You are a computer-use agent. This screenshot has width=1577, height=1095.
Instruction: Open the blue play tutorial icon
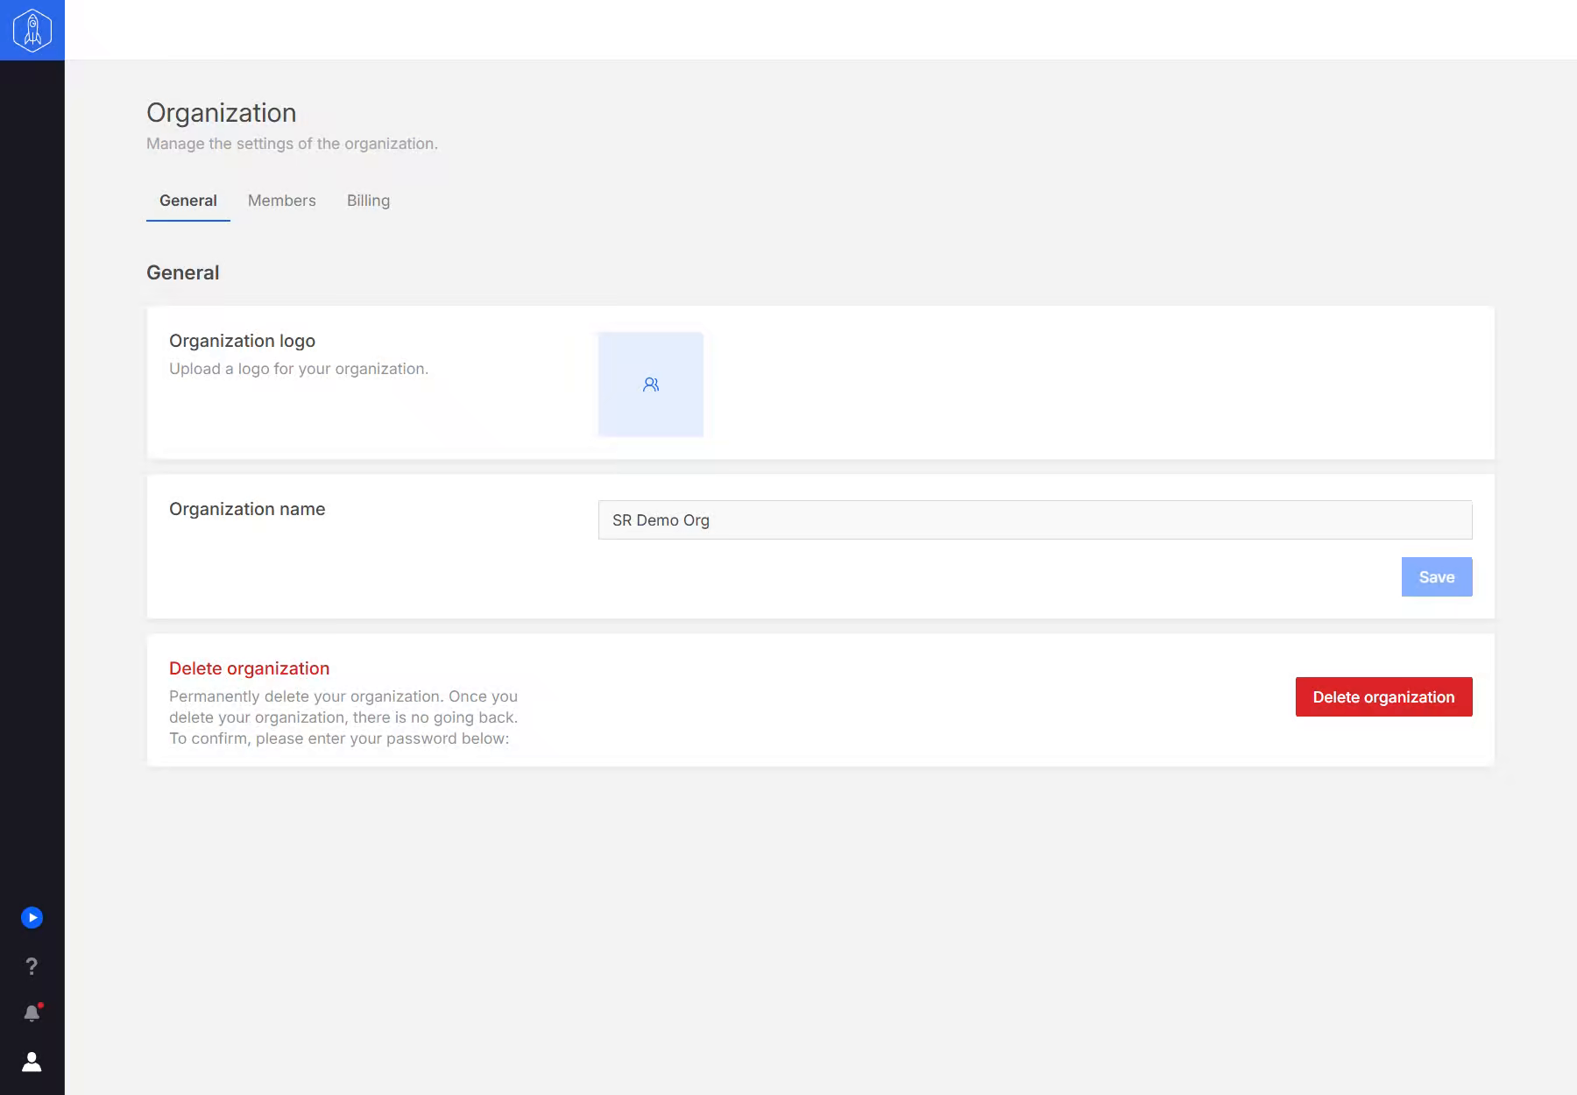[32, 917]
